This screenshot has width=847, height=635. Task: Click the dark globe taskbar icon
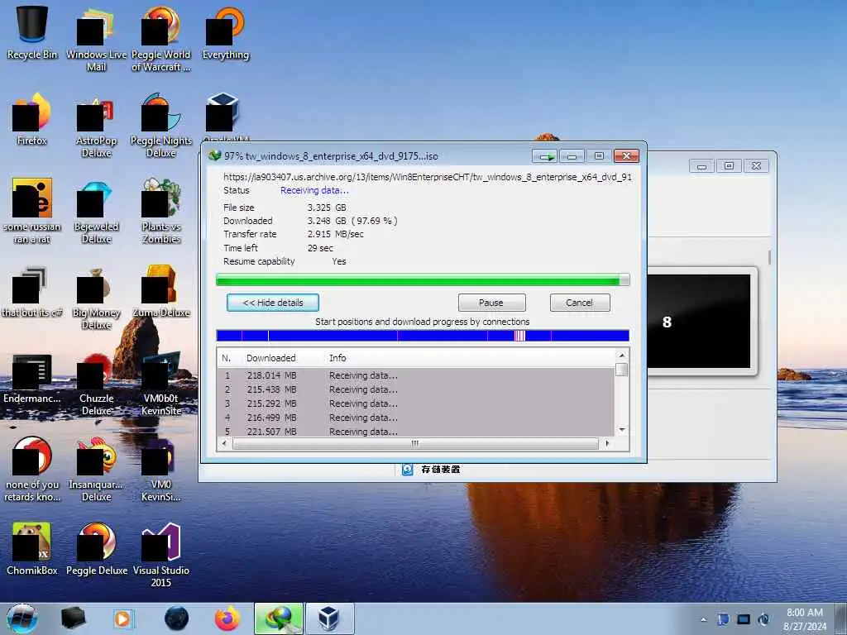pos(176,618)
